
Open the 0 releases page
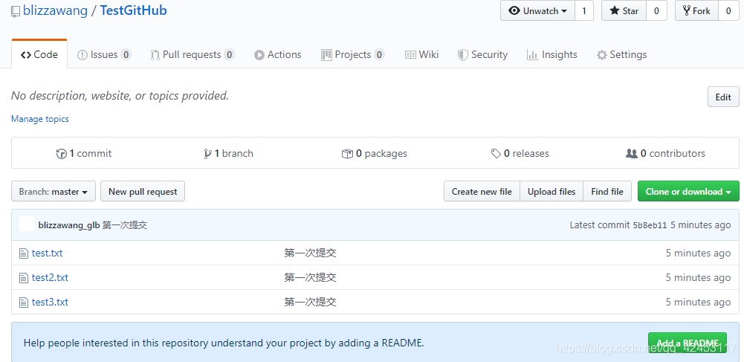coord(520,153)
